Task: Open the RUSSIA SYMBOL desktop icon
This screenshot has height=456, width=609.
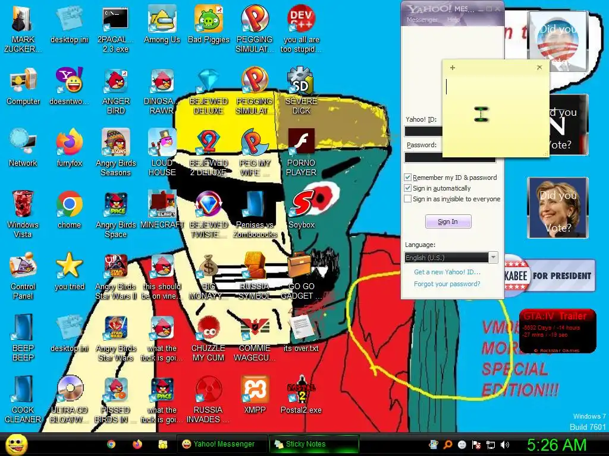Action: tap(255, 275)
